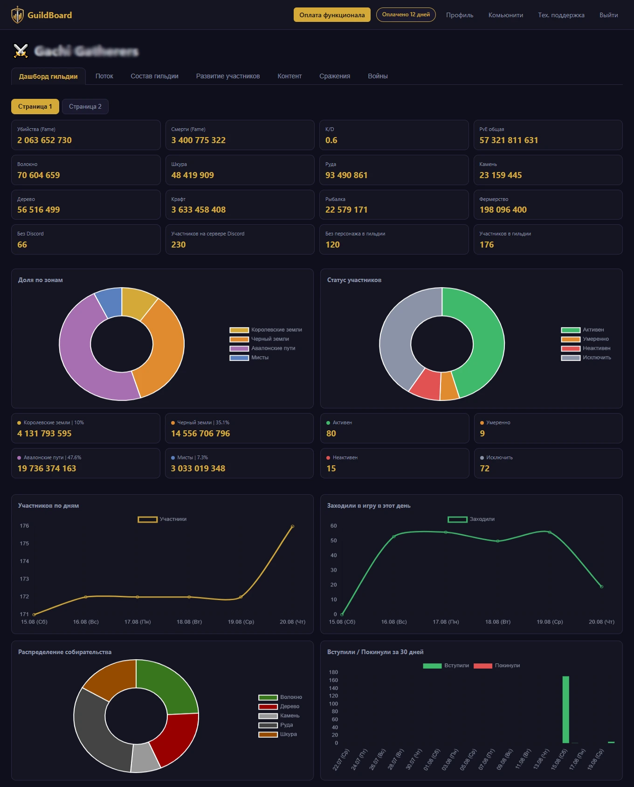Toggle Королевские земли legend swatch
Screen dimensions: 634x787
click(239, 330)
